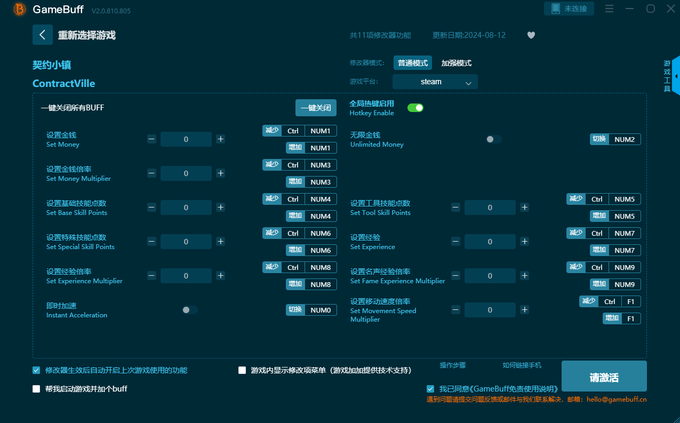The height and width of the screenshot is (423, 680).
Task: Select the 普通模式 mode tab
Action: tap(413, 63)
